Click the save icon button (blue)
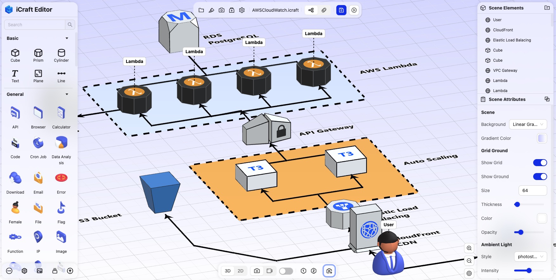Image resolution: width=556 pixels, height=280 pixels. tap(341, 10)
